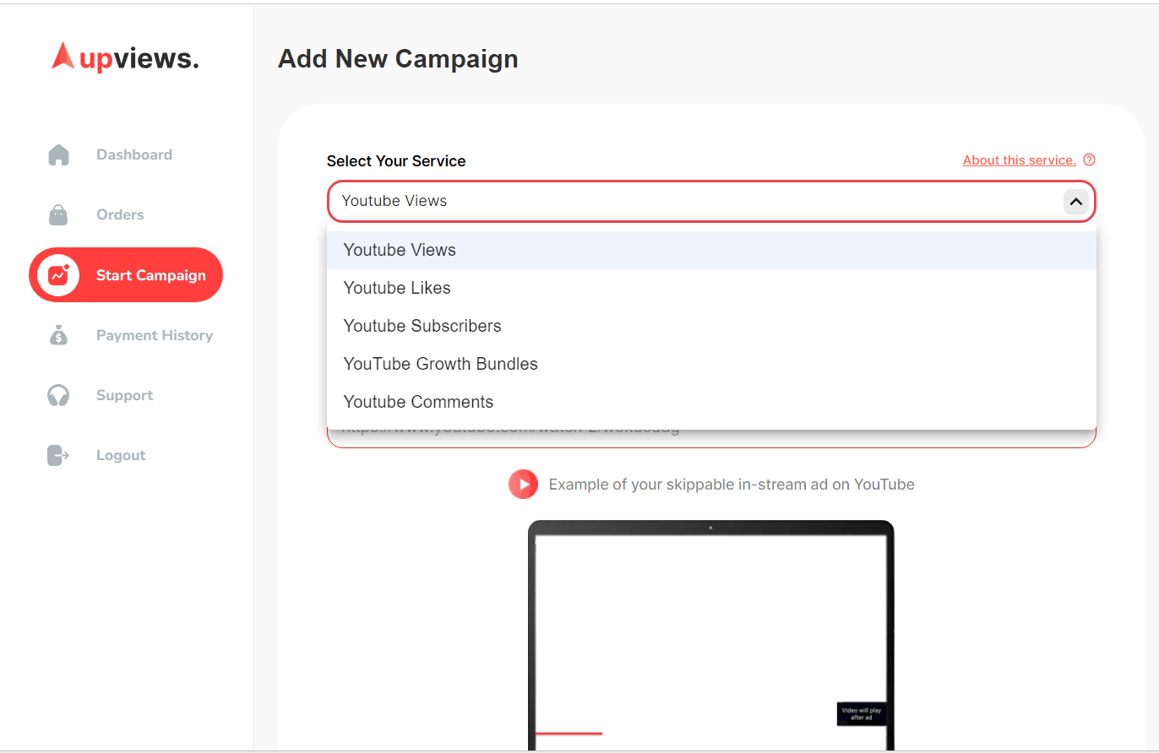
Task: Click the red play button icon
Action: click(523, 485)
